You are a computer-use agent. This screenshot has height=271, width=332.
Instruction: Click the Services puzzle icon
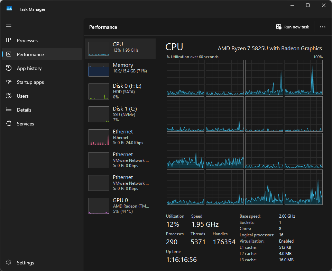coord(9,123)
